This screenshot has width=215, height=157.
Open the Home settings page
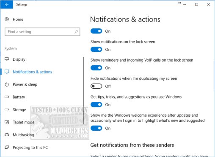(18, 20)
